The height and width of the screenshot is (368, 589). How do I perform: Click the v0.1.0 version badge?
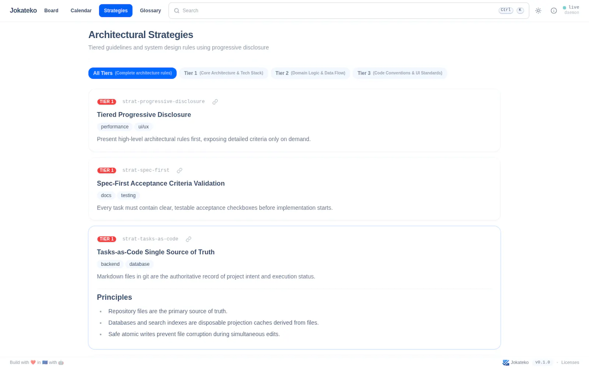coord(543,362)
